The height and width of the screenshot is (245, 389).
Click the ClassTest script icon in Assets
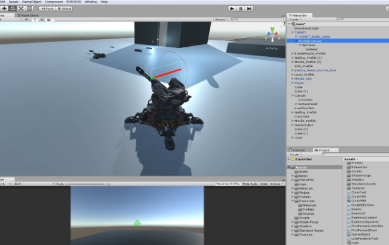tap(349, 193)
